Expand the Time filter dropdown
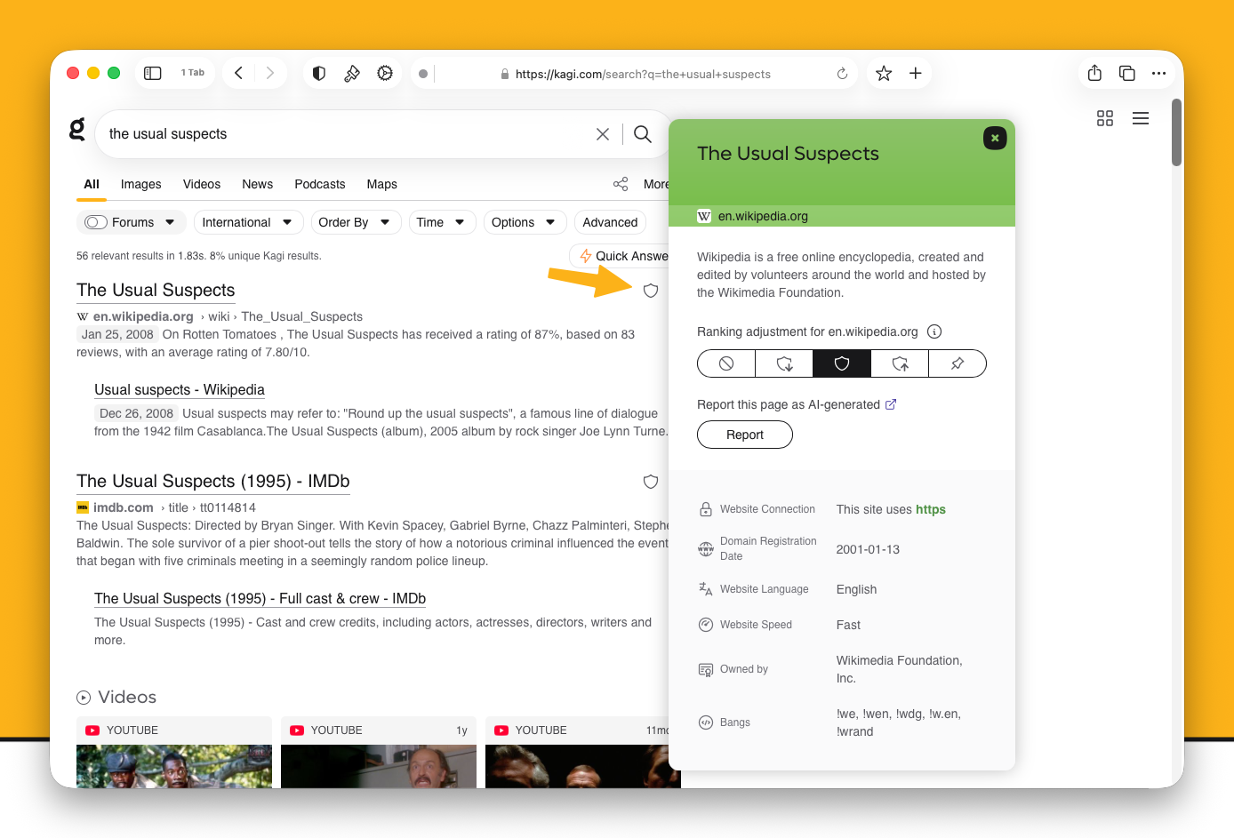 [x=441, y=222]
